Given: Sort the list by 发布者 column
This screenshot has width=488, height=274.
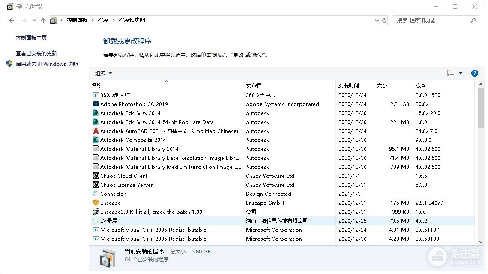Looking at the screenshot, I should click(289, 85).
